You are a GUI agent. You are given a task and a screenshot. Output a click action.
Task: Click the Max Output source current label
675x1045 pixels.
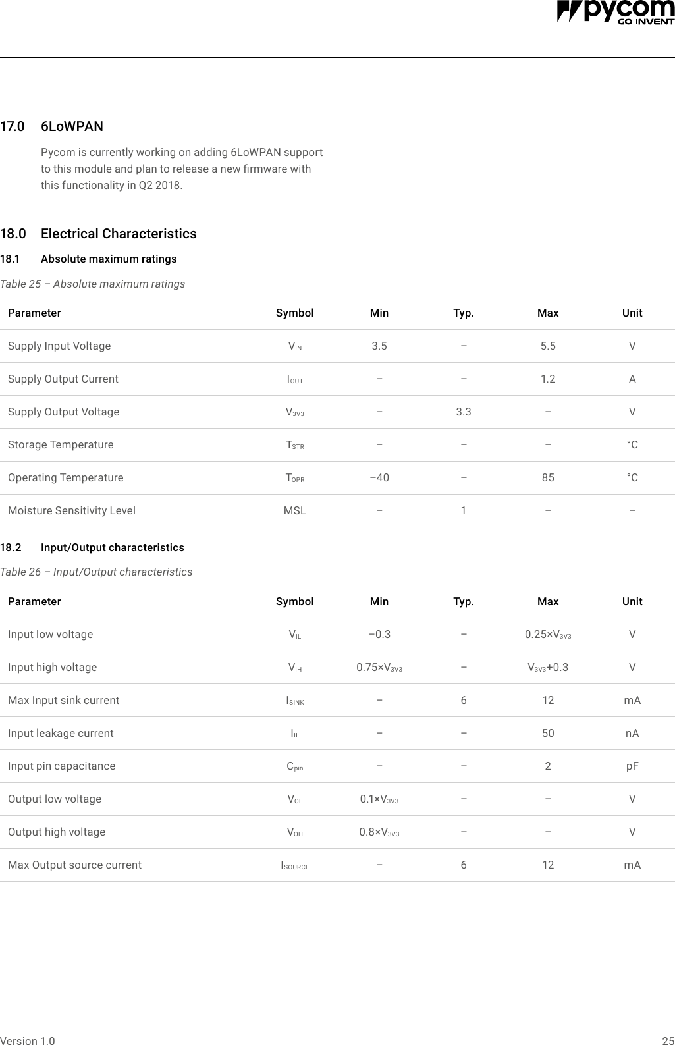pyautogui.click(x=74, y=865)
